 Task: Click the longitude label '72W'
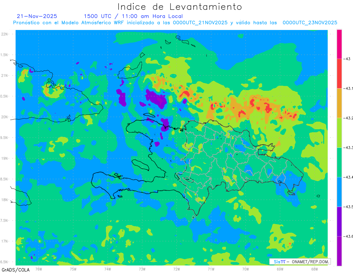(176, 269)
